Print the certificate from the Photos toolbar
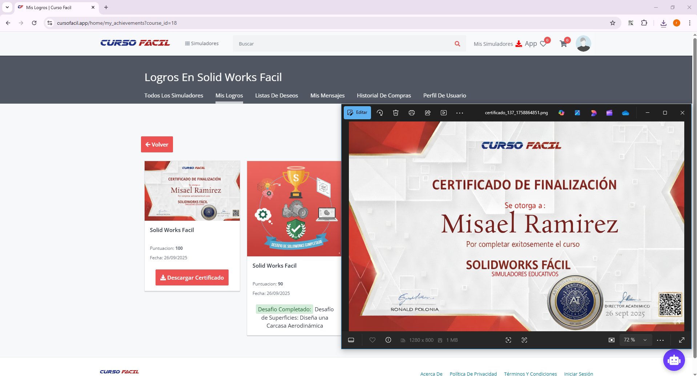The height and width of the screenshot is (376, 697). (x=412, y=113)
